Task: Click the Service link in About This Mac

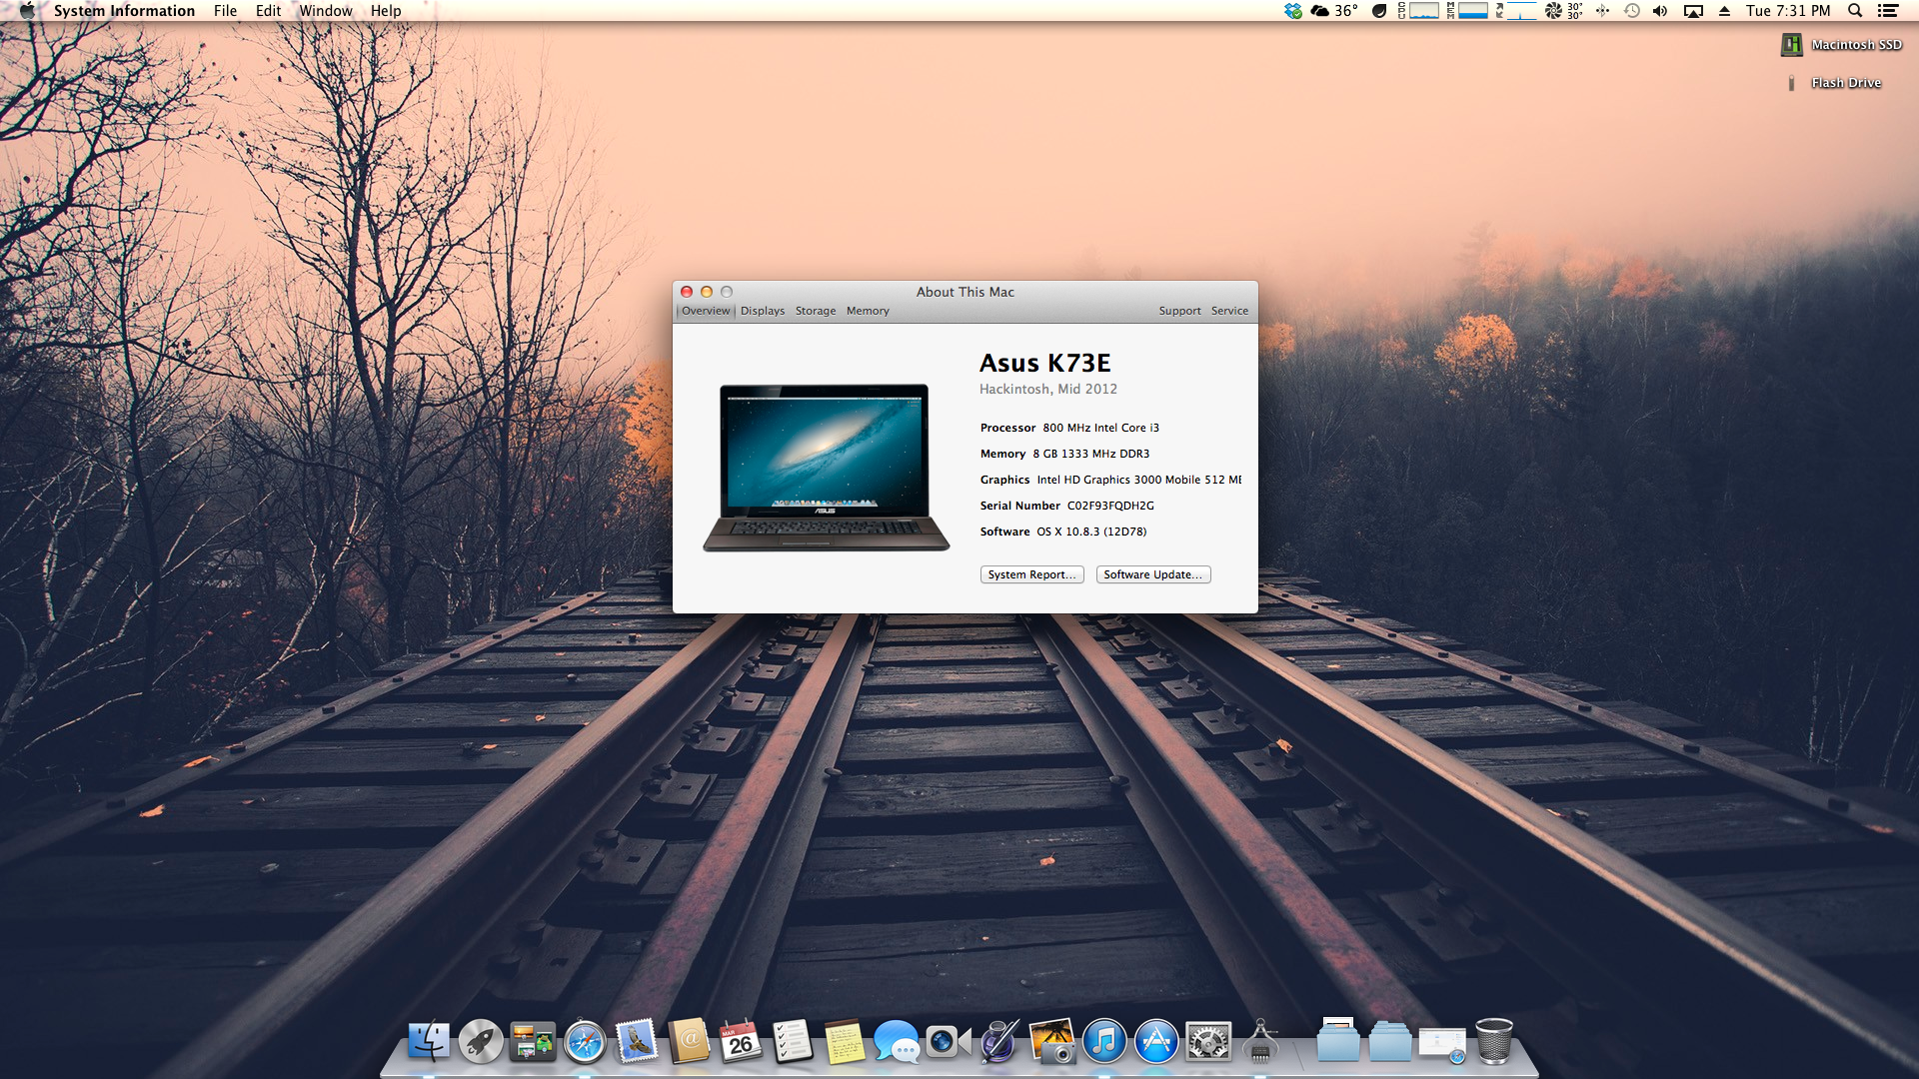Action: [1229, 311]
